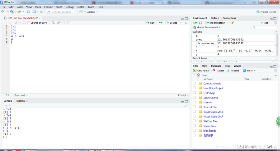Click the editor toolbar save icon
Screen dimensions: 280x151
click(24, 23)
